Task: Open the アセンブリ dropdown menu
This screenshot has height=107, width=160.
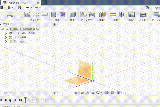Action: [x=87, y=20]
